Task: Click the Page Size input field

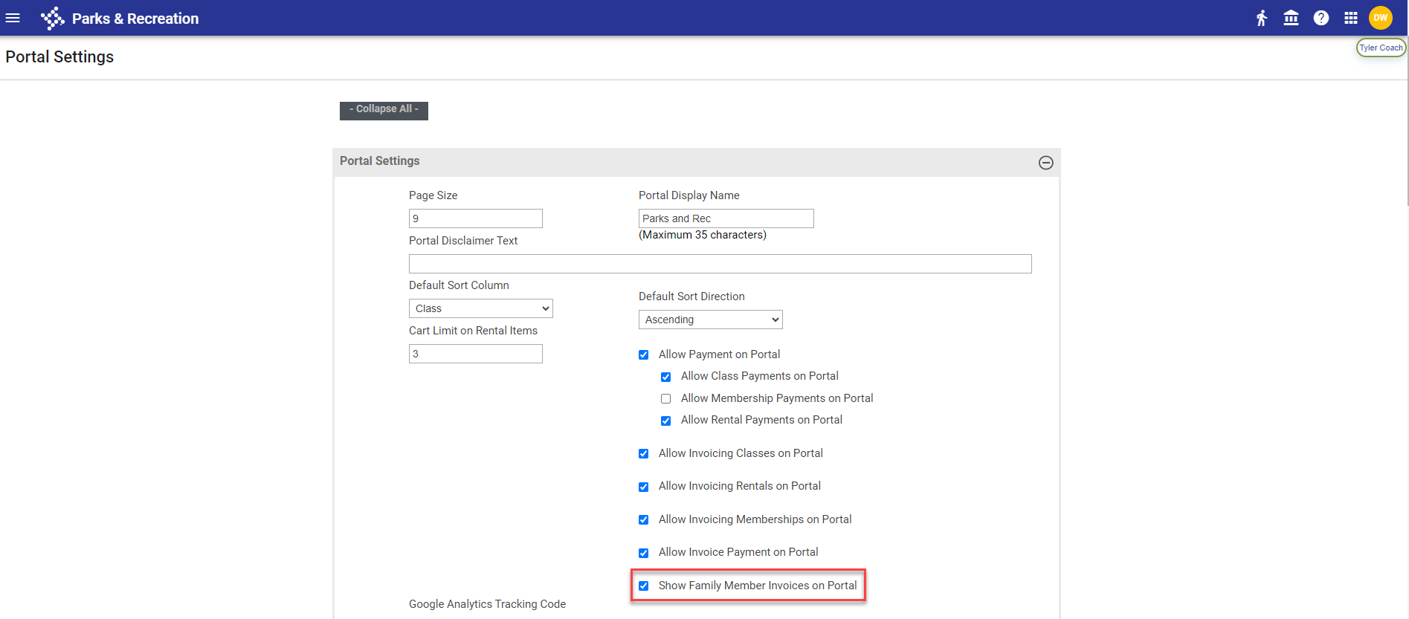Action: (475, 218)
